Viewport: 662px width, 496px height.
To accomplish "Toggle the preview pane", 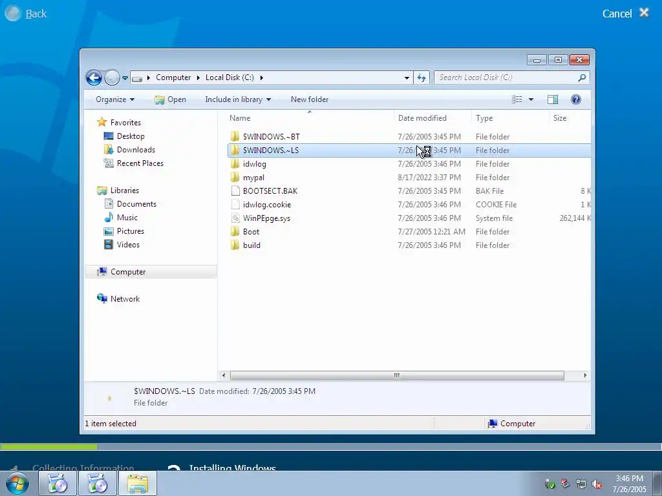I will (553, 99).
